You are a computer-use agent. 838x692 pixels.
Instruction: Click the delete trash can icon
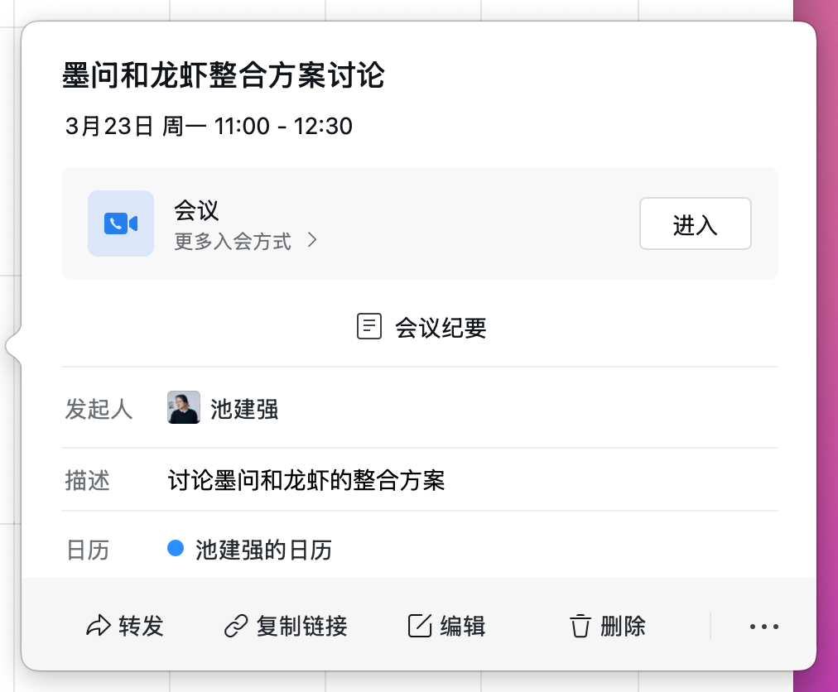pyautogui.click(x=580, y=626)
